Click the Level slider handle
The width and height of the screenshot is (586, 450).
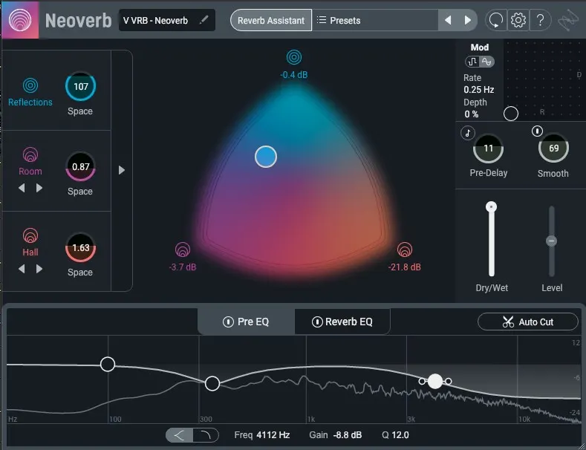tap(551, 241)
